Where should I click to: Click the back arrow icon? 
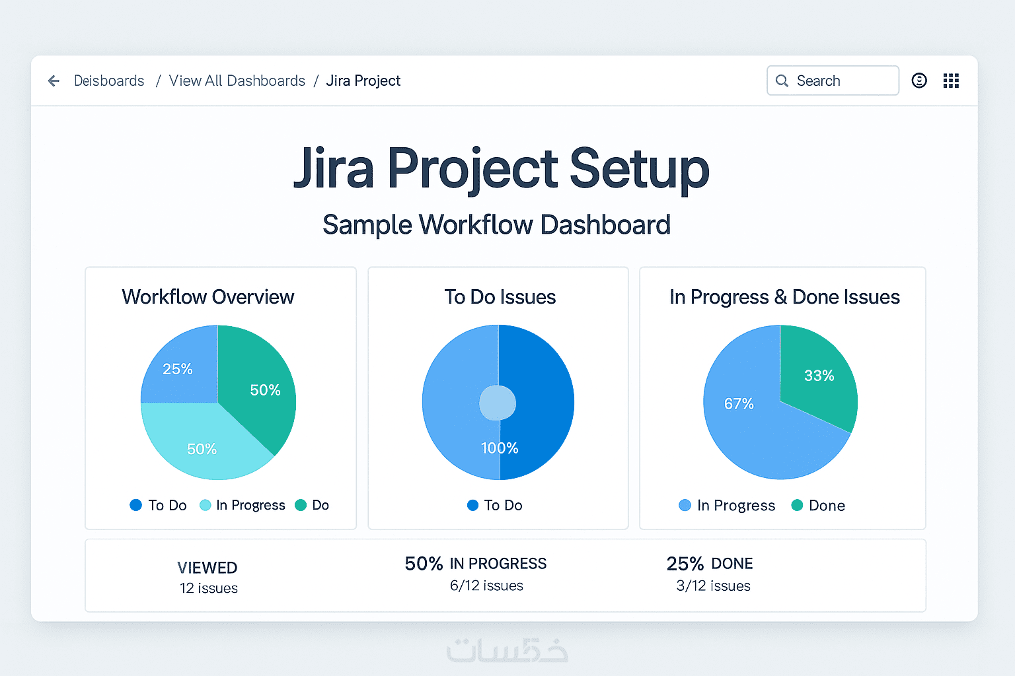pyautogui.click(x=54, y=81)
